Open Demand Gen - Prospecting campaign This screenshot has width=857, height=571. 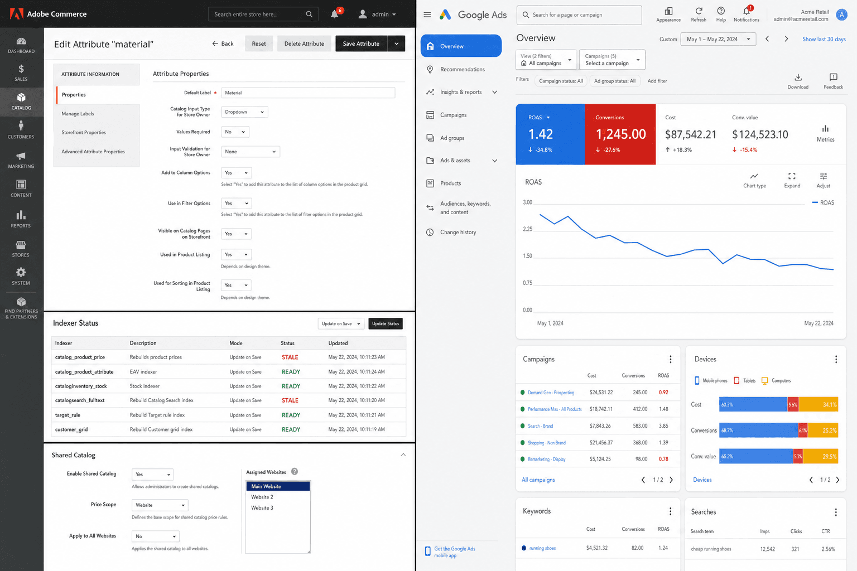[x=551, y=393]
